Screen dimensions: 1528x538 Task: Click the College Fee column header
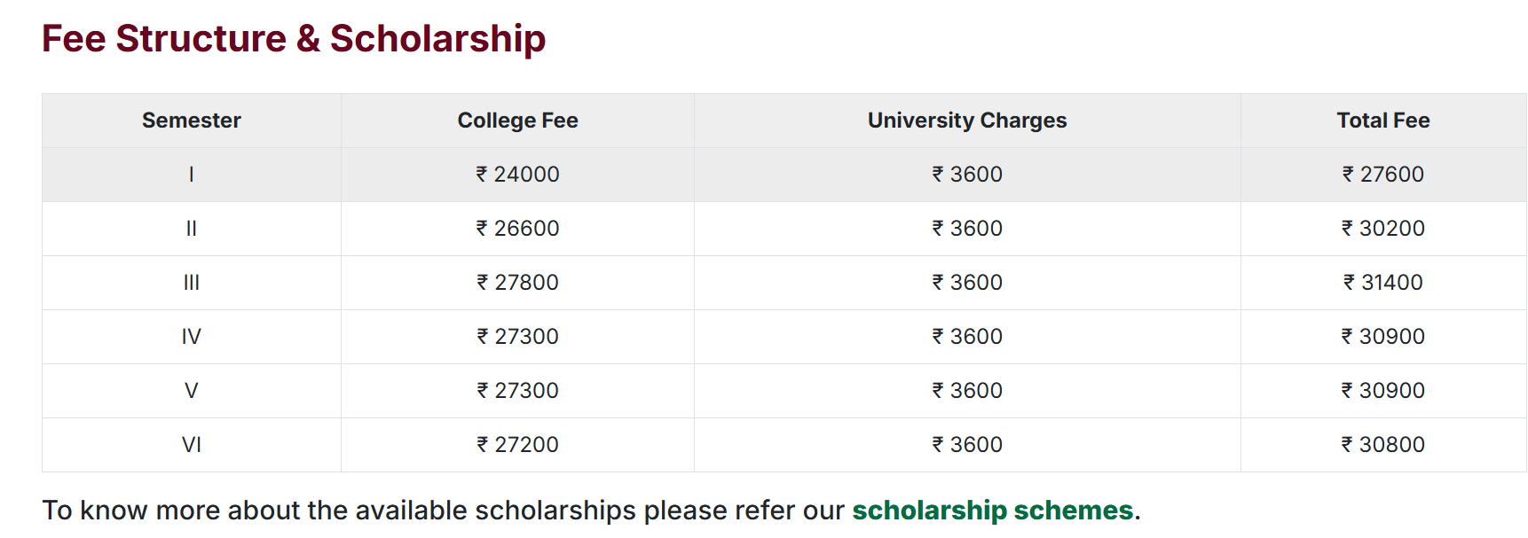pyautogui.click(x=517, y=121)
